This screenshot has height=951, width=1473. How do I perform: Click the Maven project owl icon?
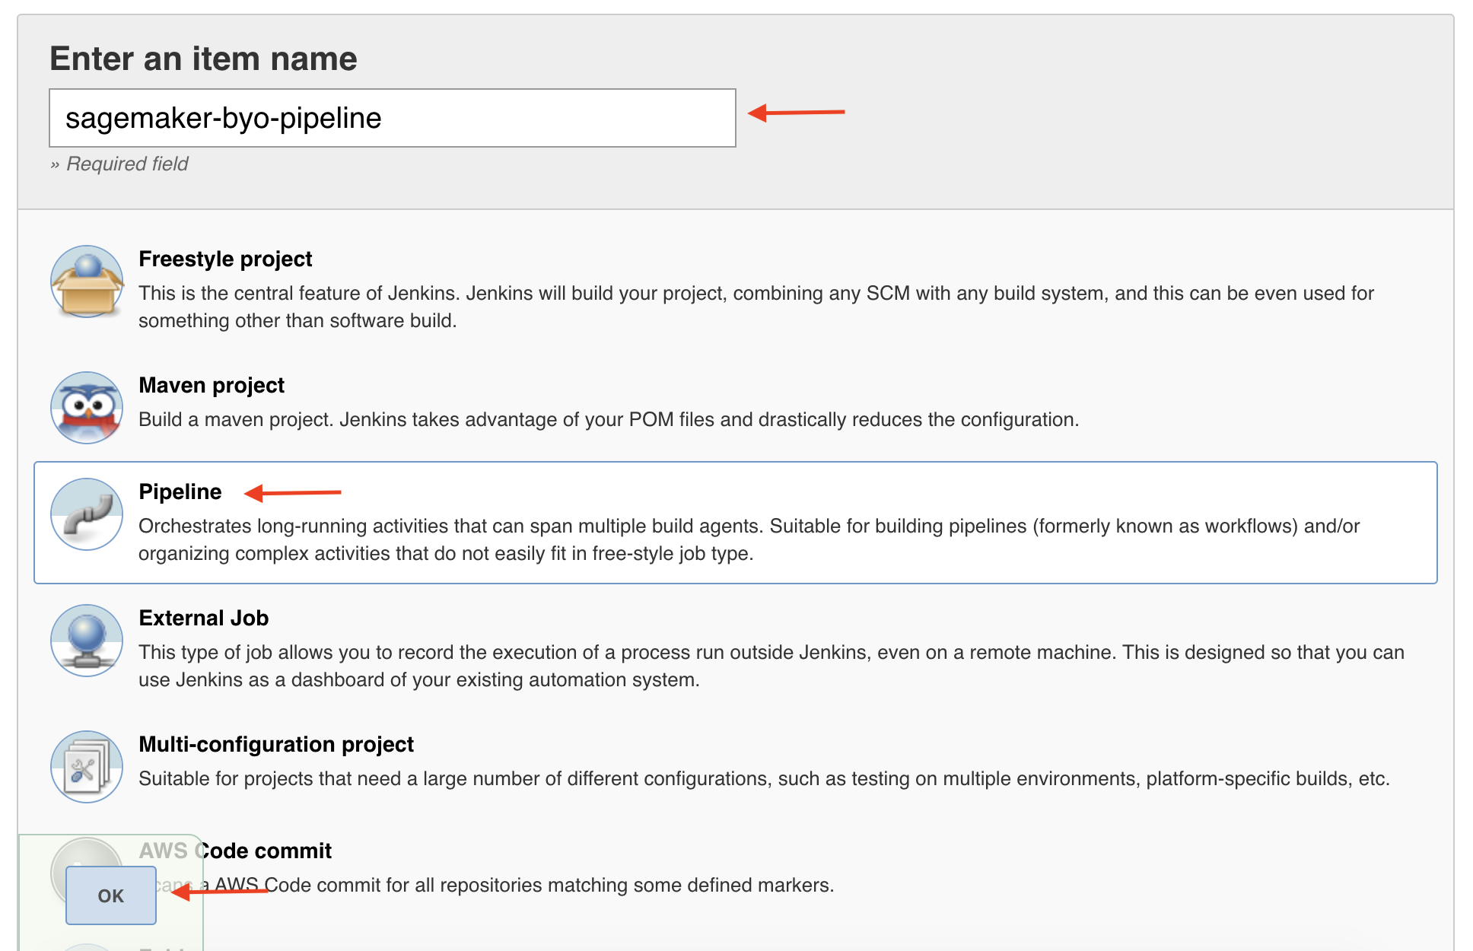pos(87,408)
